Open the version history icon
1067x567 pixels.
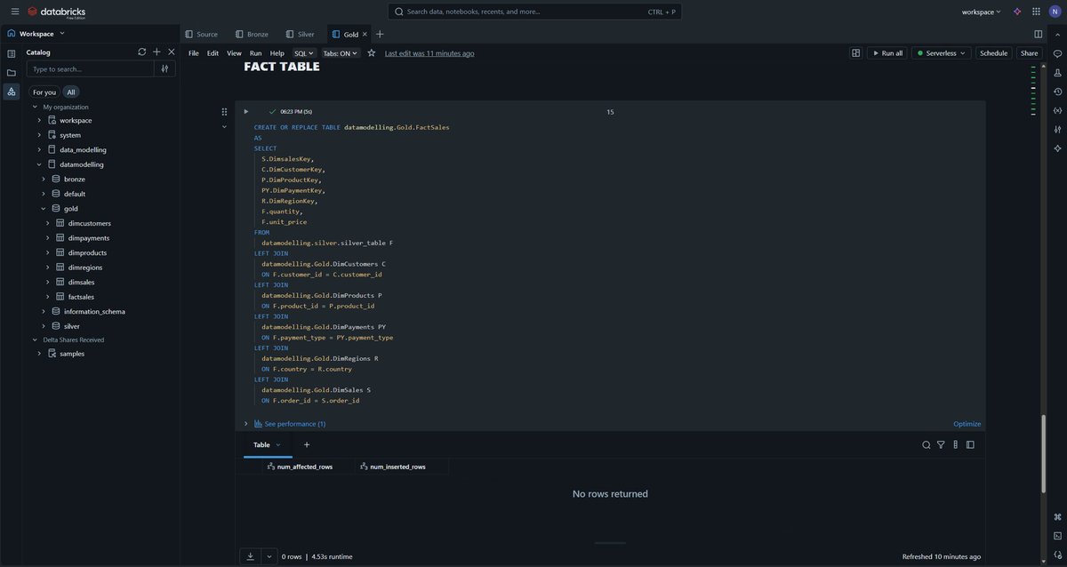pos(1057,91)
